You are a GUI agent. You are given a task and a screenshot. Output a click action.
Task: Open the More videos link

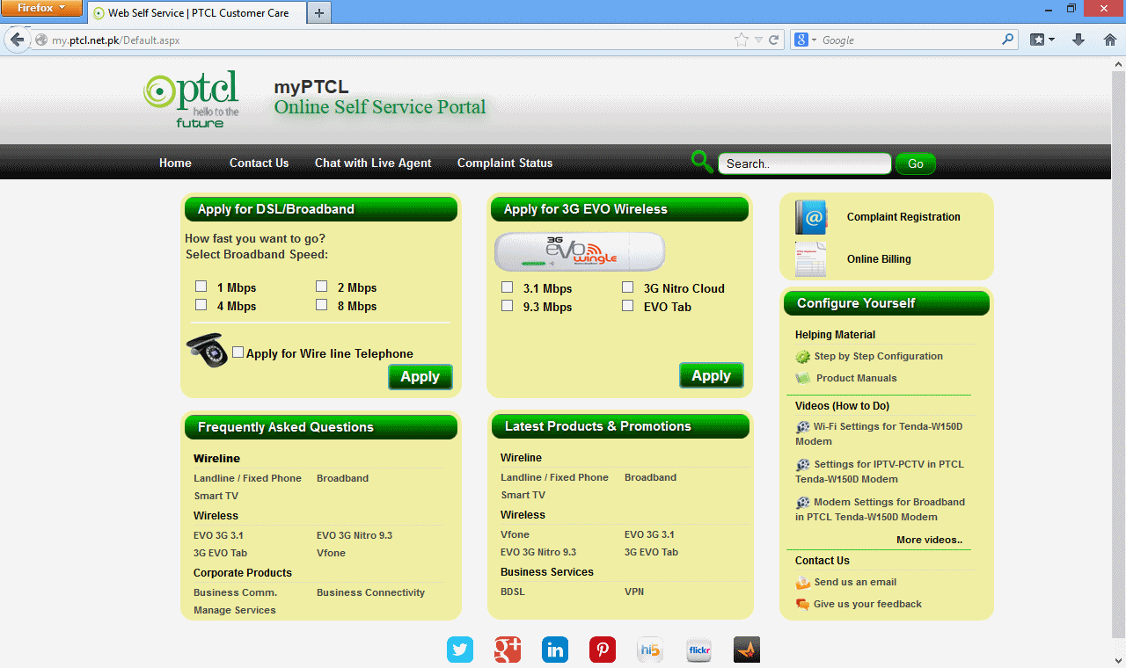[x=930, y=539]
